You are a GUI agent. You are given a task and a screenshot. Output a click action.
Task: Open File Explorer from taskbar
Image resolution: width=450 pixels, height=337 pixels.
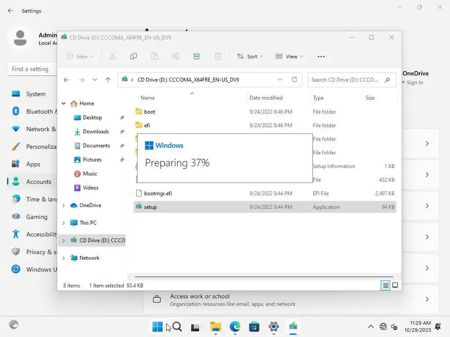pyautogui.click(x=215, y=326)
